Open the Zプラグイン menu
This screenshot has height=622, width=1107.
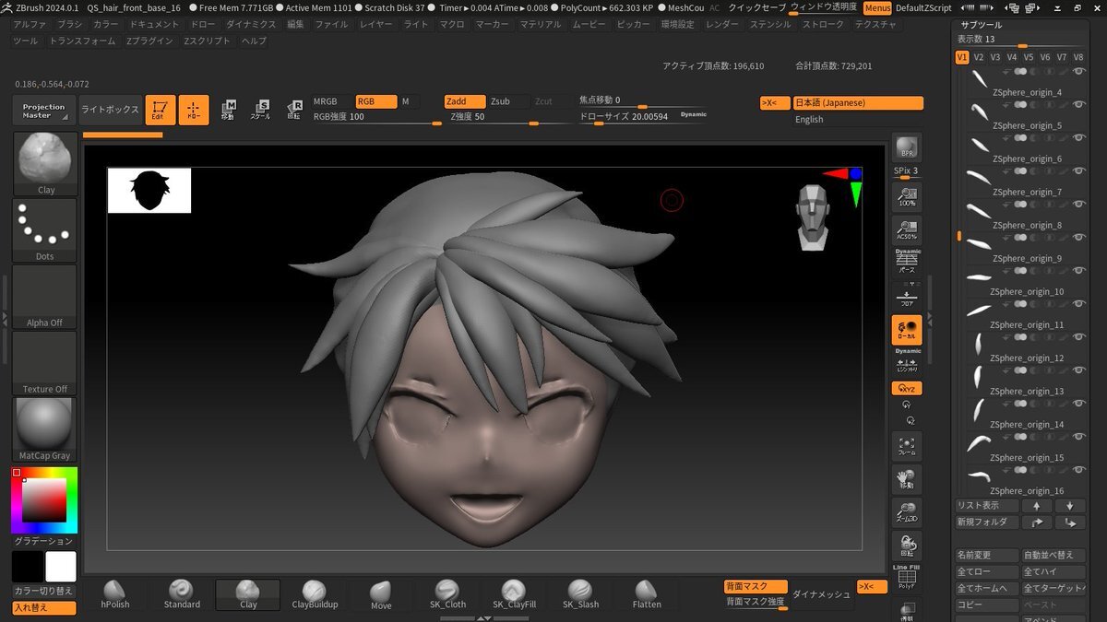(x=149, y=41)
